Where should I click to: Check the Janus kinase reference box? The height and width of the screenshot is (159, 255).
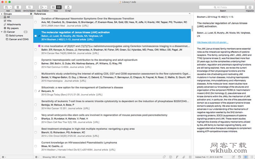(x=36, y=36)
